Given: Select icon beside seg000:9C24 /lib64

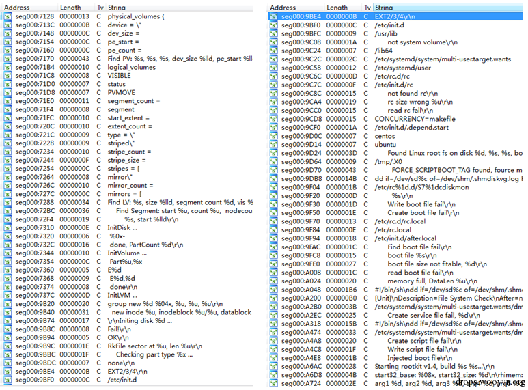Looking at the screenshot, I should [x=274, y=51].
